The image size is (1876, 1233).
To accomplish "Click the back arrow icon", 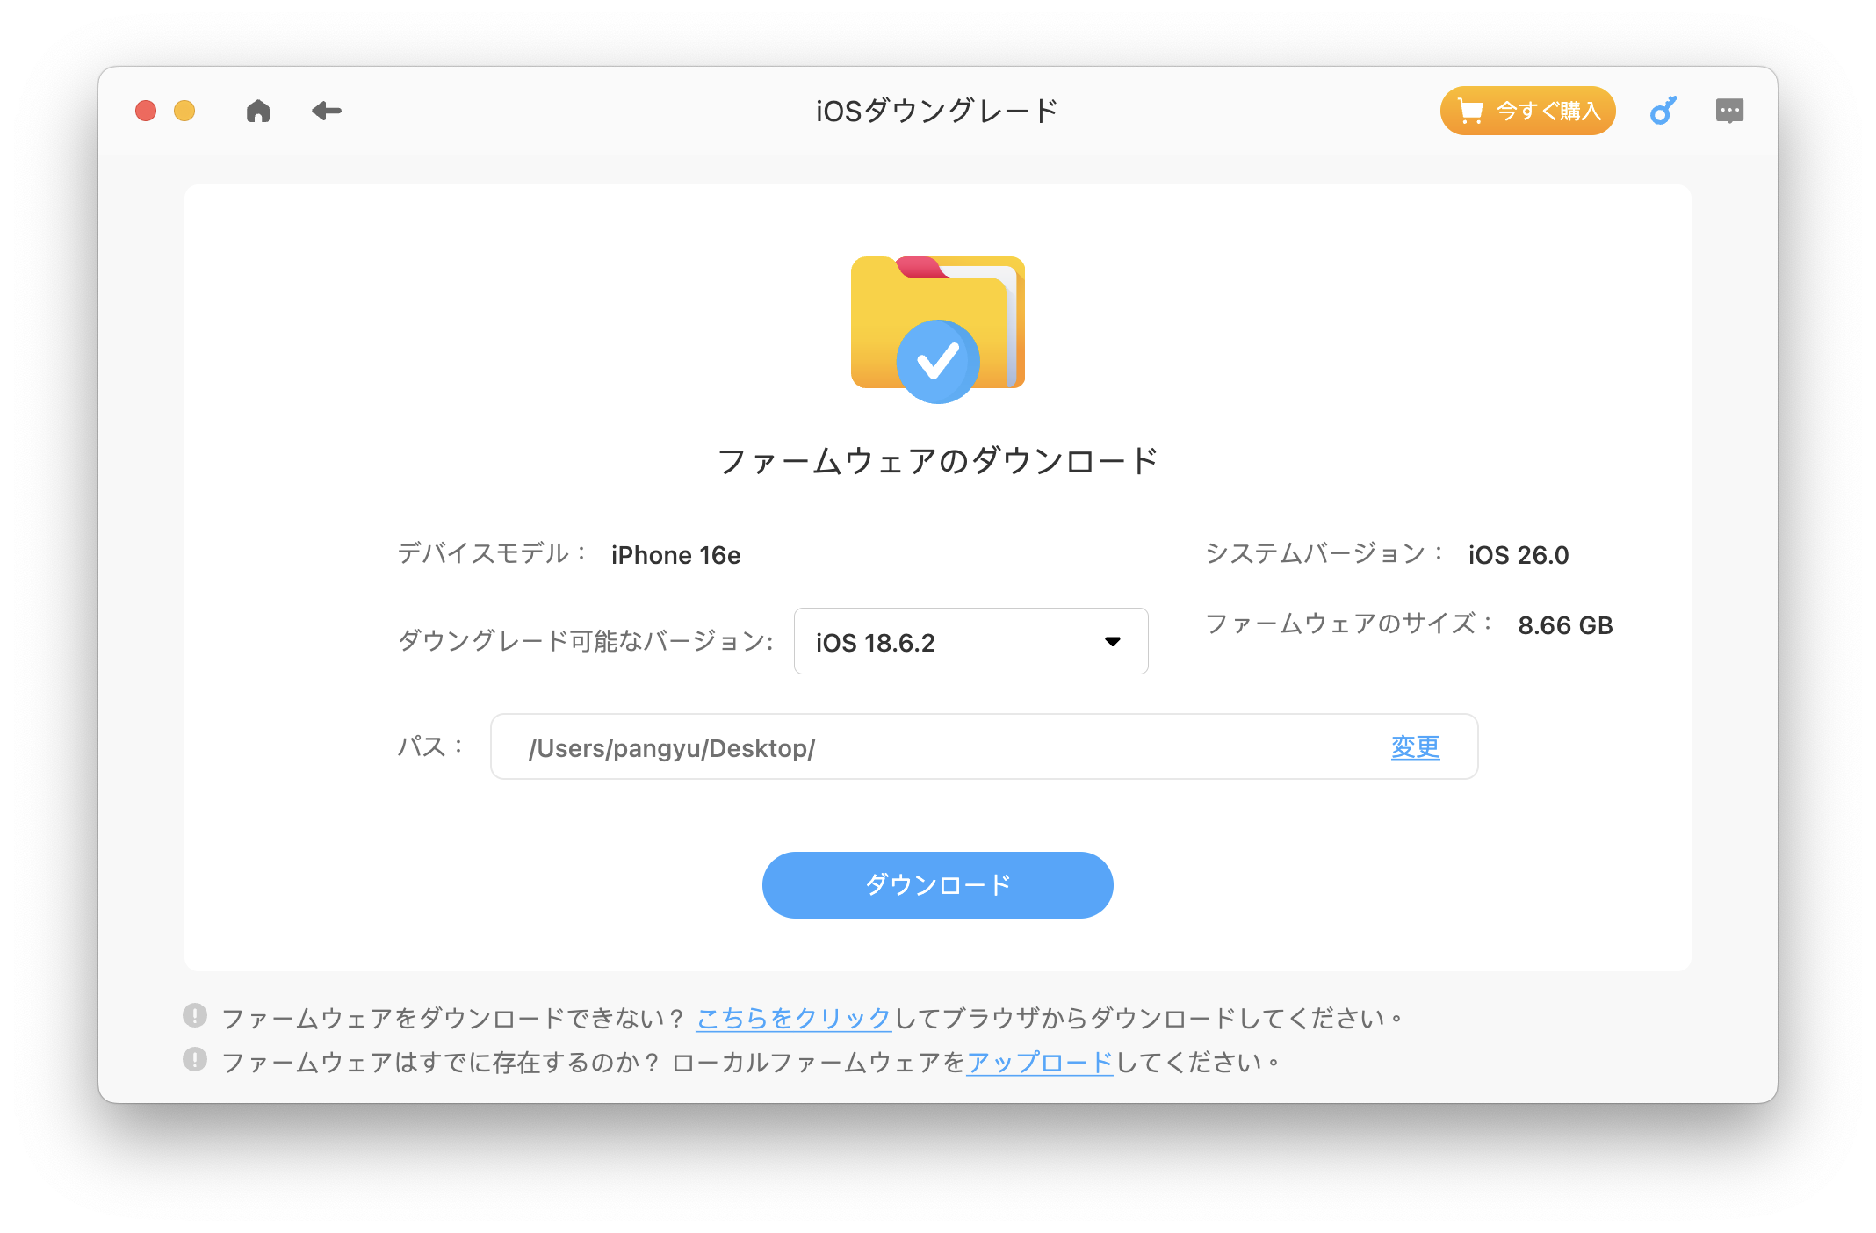I will [327, 111].
